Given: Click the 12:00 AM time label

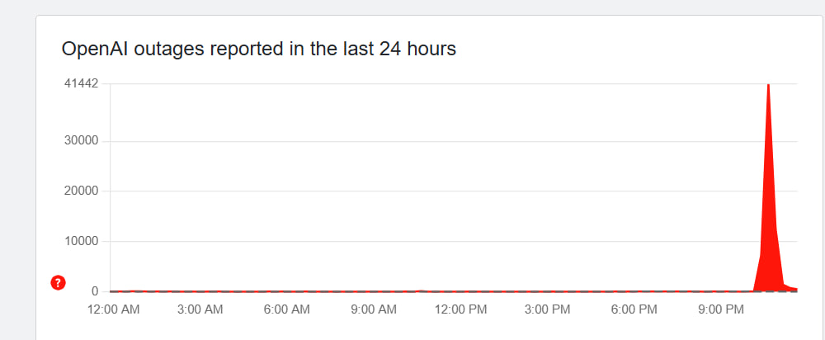Looking at the screenshot, I should click(x=113, y=310).
